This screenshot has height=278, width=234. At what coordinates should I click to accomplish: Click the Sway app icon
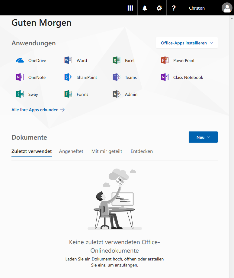click(x=20, y=94)
